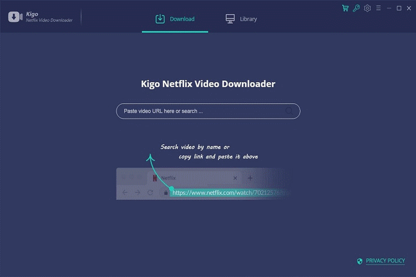This screenshot has height=277, width=416.
Task: Click the Kigo Netflix Video Downloader title
Action: coord(208,84)
